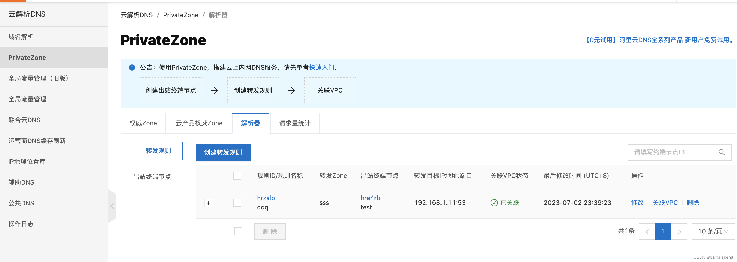
Task: Tick the checkbox next to the 删除 button
Action: [238, 231]
